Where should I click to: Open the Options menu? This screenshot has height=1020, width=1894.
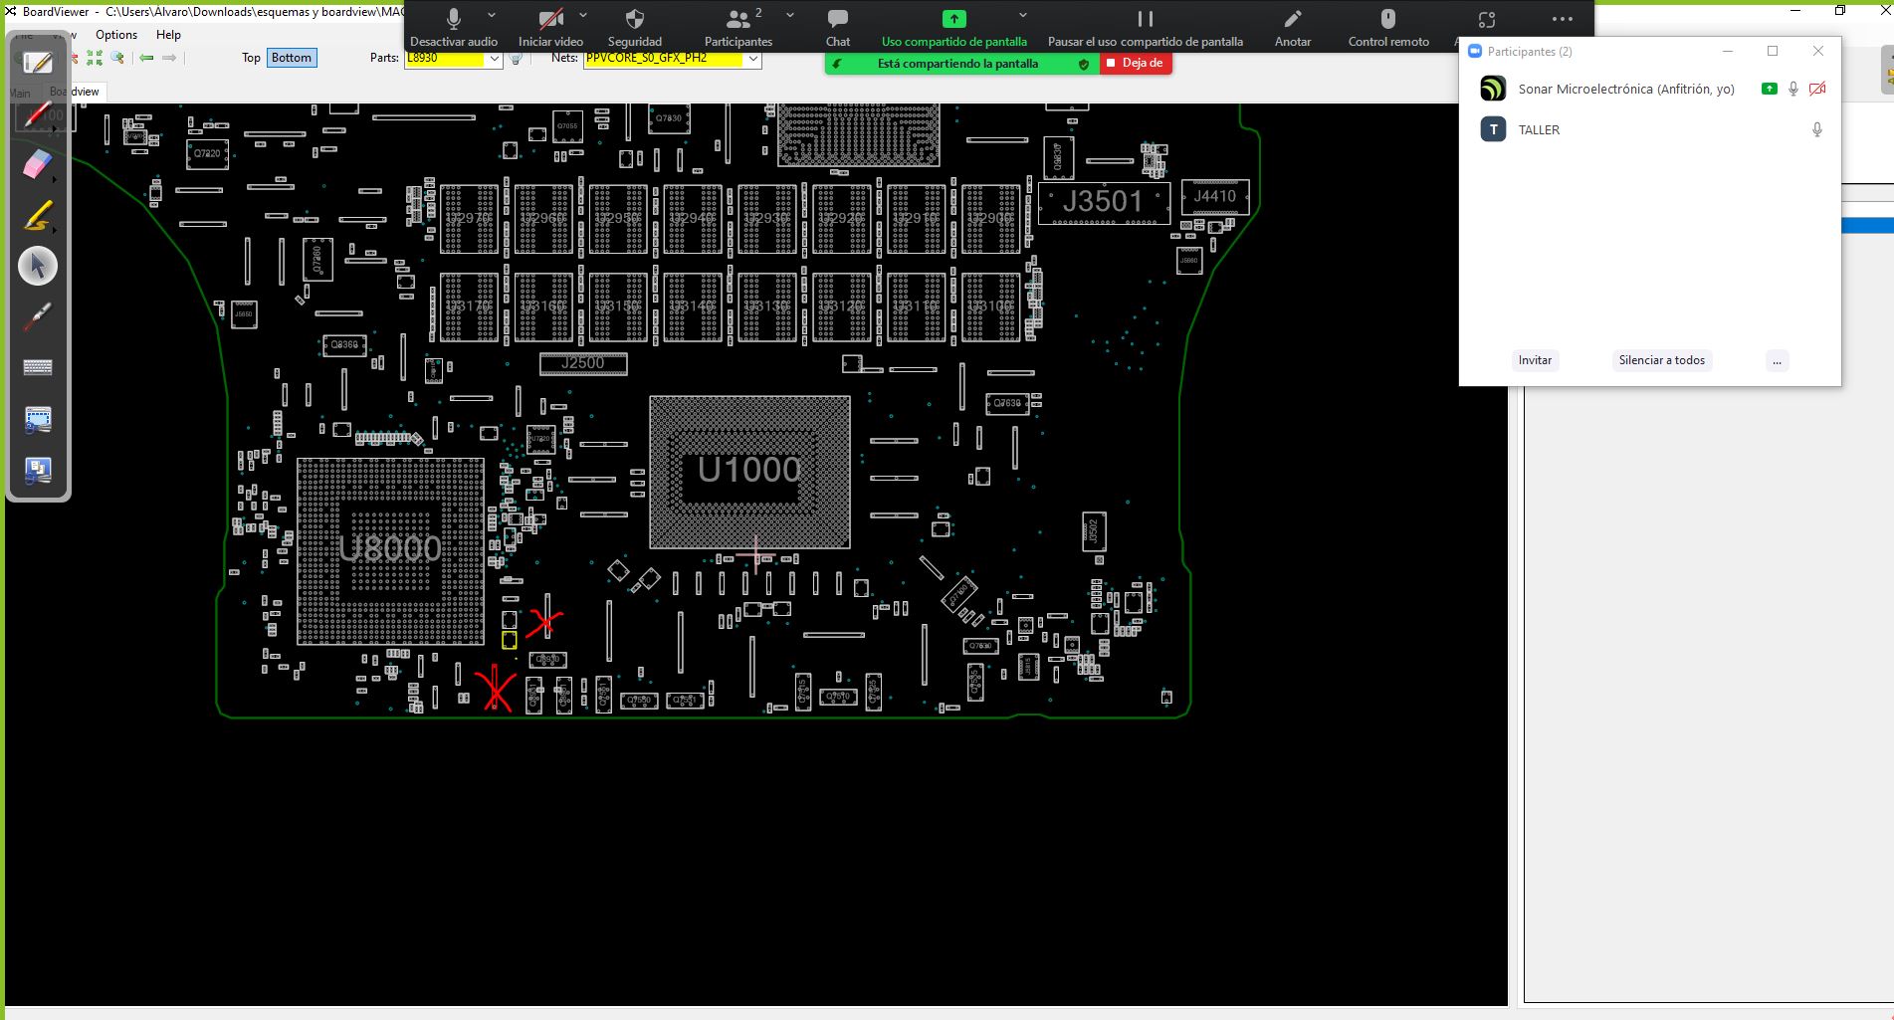pos(116,35)
